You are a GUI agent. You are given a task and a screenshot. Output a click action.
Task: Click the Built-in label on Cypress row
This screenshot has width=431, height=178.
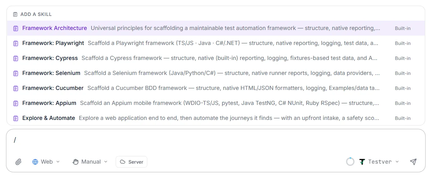click(403, 58)
